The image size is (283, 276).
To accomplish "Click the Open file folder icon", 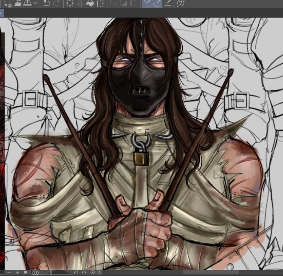I will coord(18,3).
